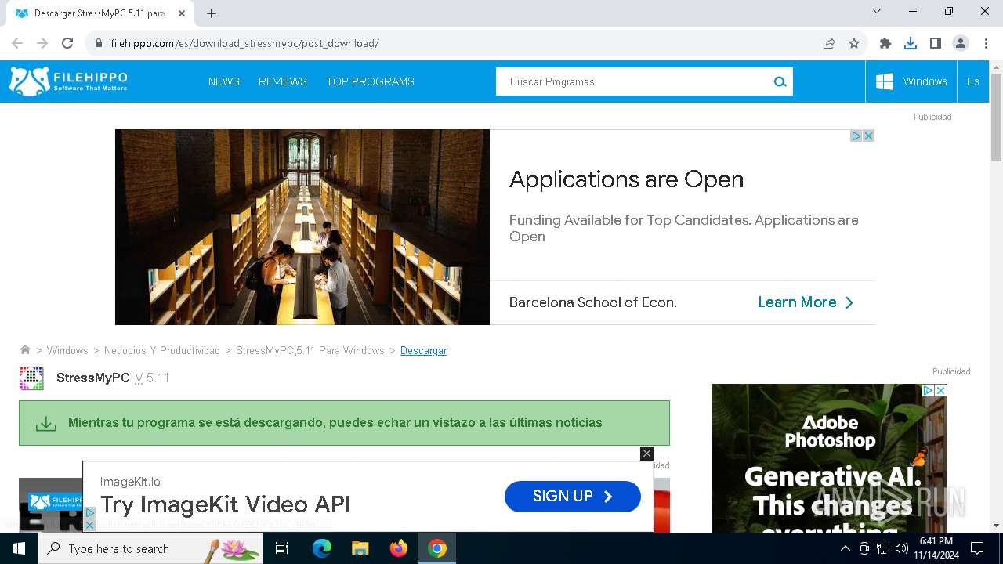Screen dimensions: 1003x564
Task: Click Learn More in the ad
Action: pyautogui.click(x=806, y=302)
